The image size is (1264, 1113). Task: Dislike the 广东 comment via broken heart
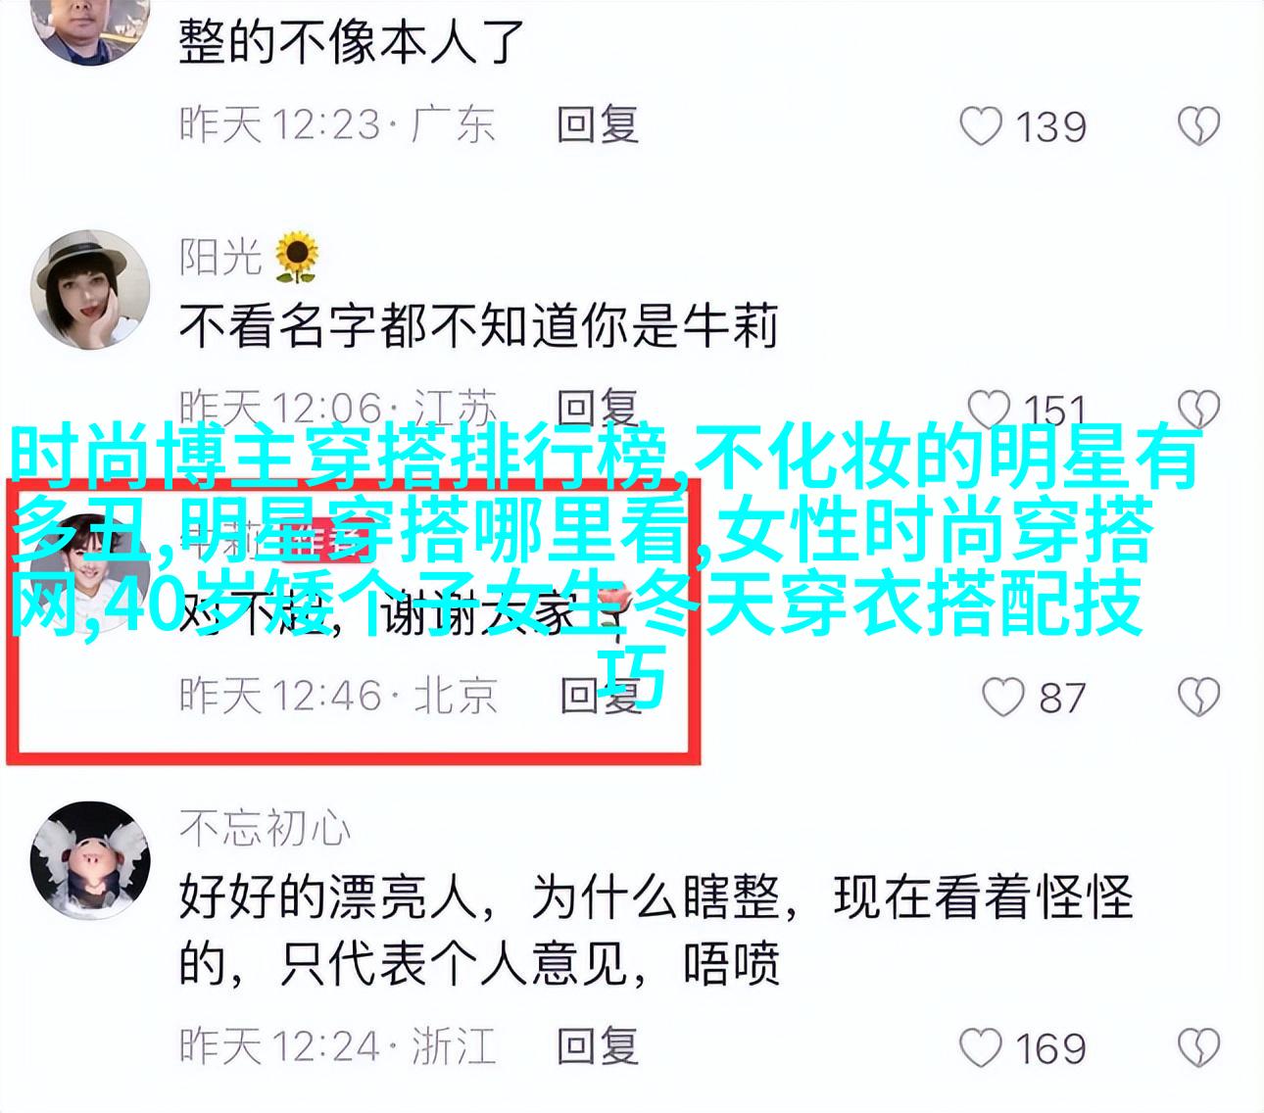[1197, 126]
